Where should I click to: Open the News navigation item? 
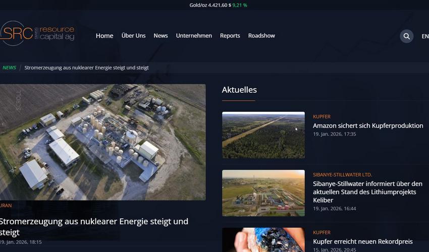point(160,36)
